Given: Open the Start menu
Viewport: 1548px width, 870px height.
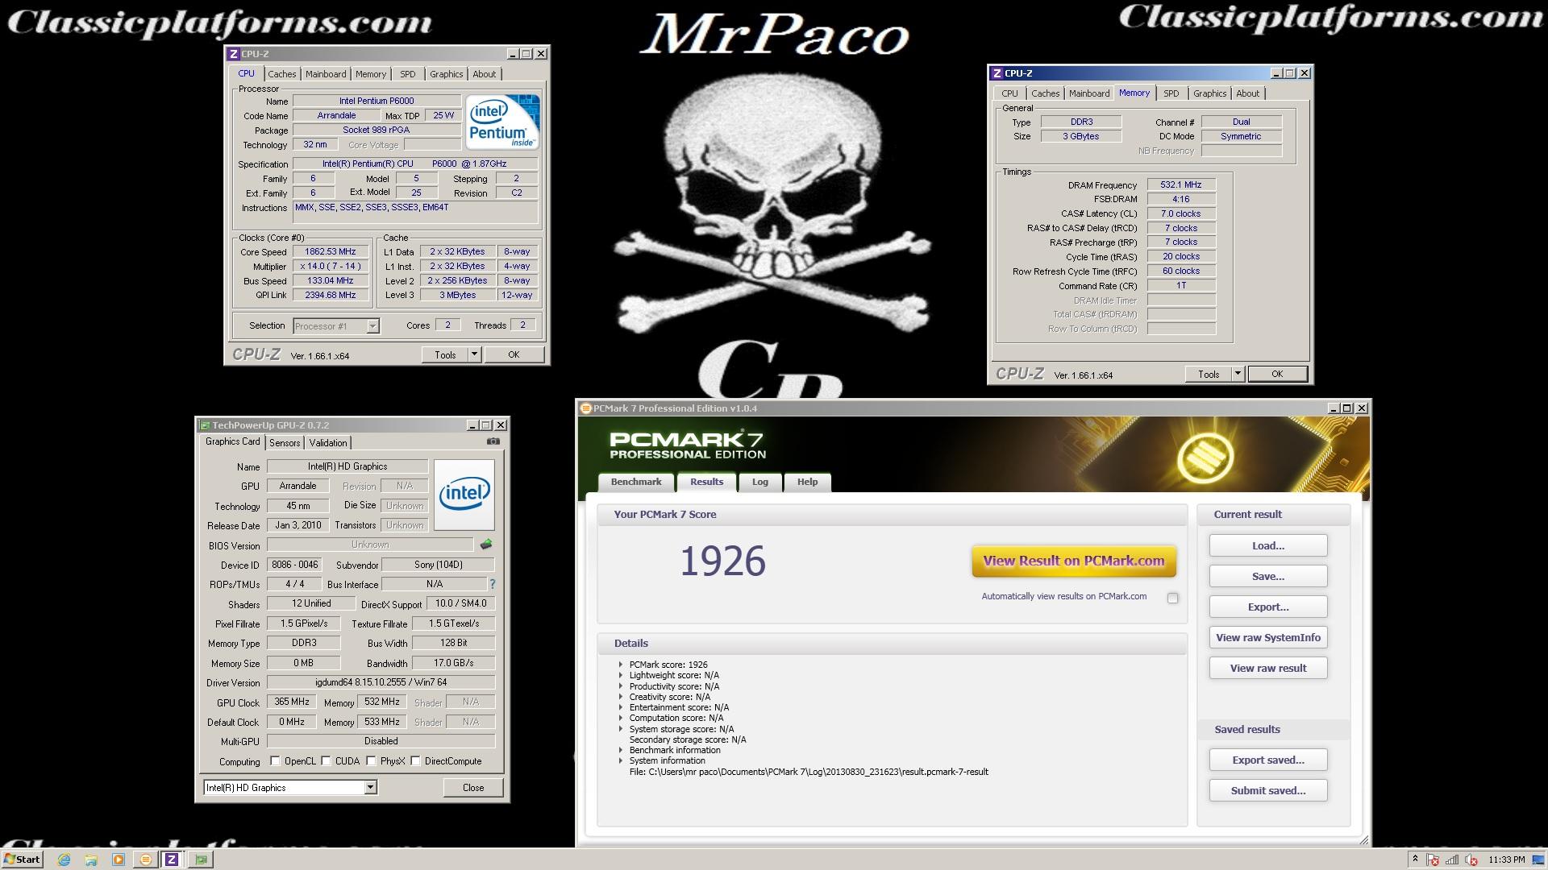Looking at the screenshot, I should click(22, 860).
